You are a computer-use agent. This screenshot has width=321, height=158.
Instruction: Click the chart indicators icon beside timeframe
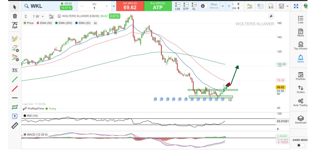pos(51,16)
